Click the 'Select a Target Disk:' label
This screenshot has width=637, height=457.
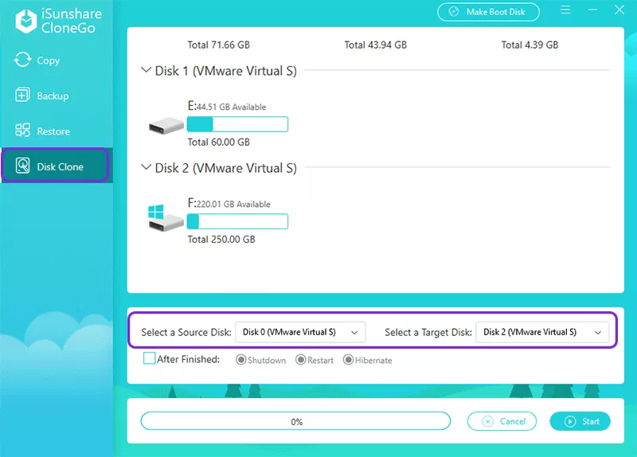coord(428,332)
